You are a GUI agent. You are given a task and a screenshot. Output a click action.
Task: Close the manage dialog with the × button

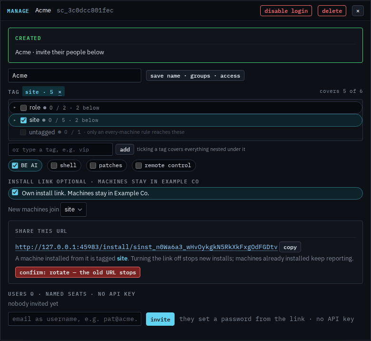click(358, 11)
